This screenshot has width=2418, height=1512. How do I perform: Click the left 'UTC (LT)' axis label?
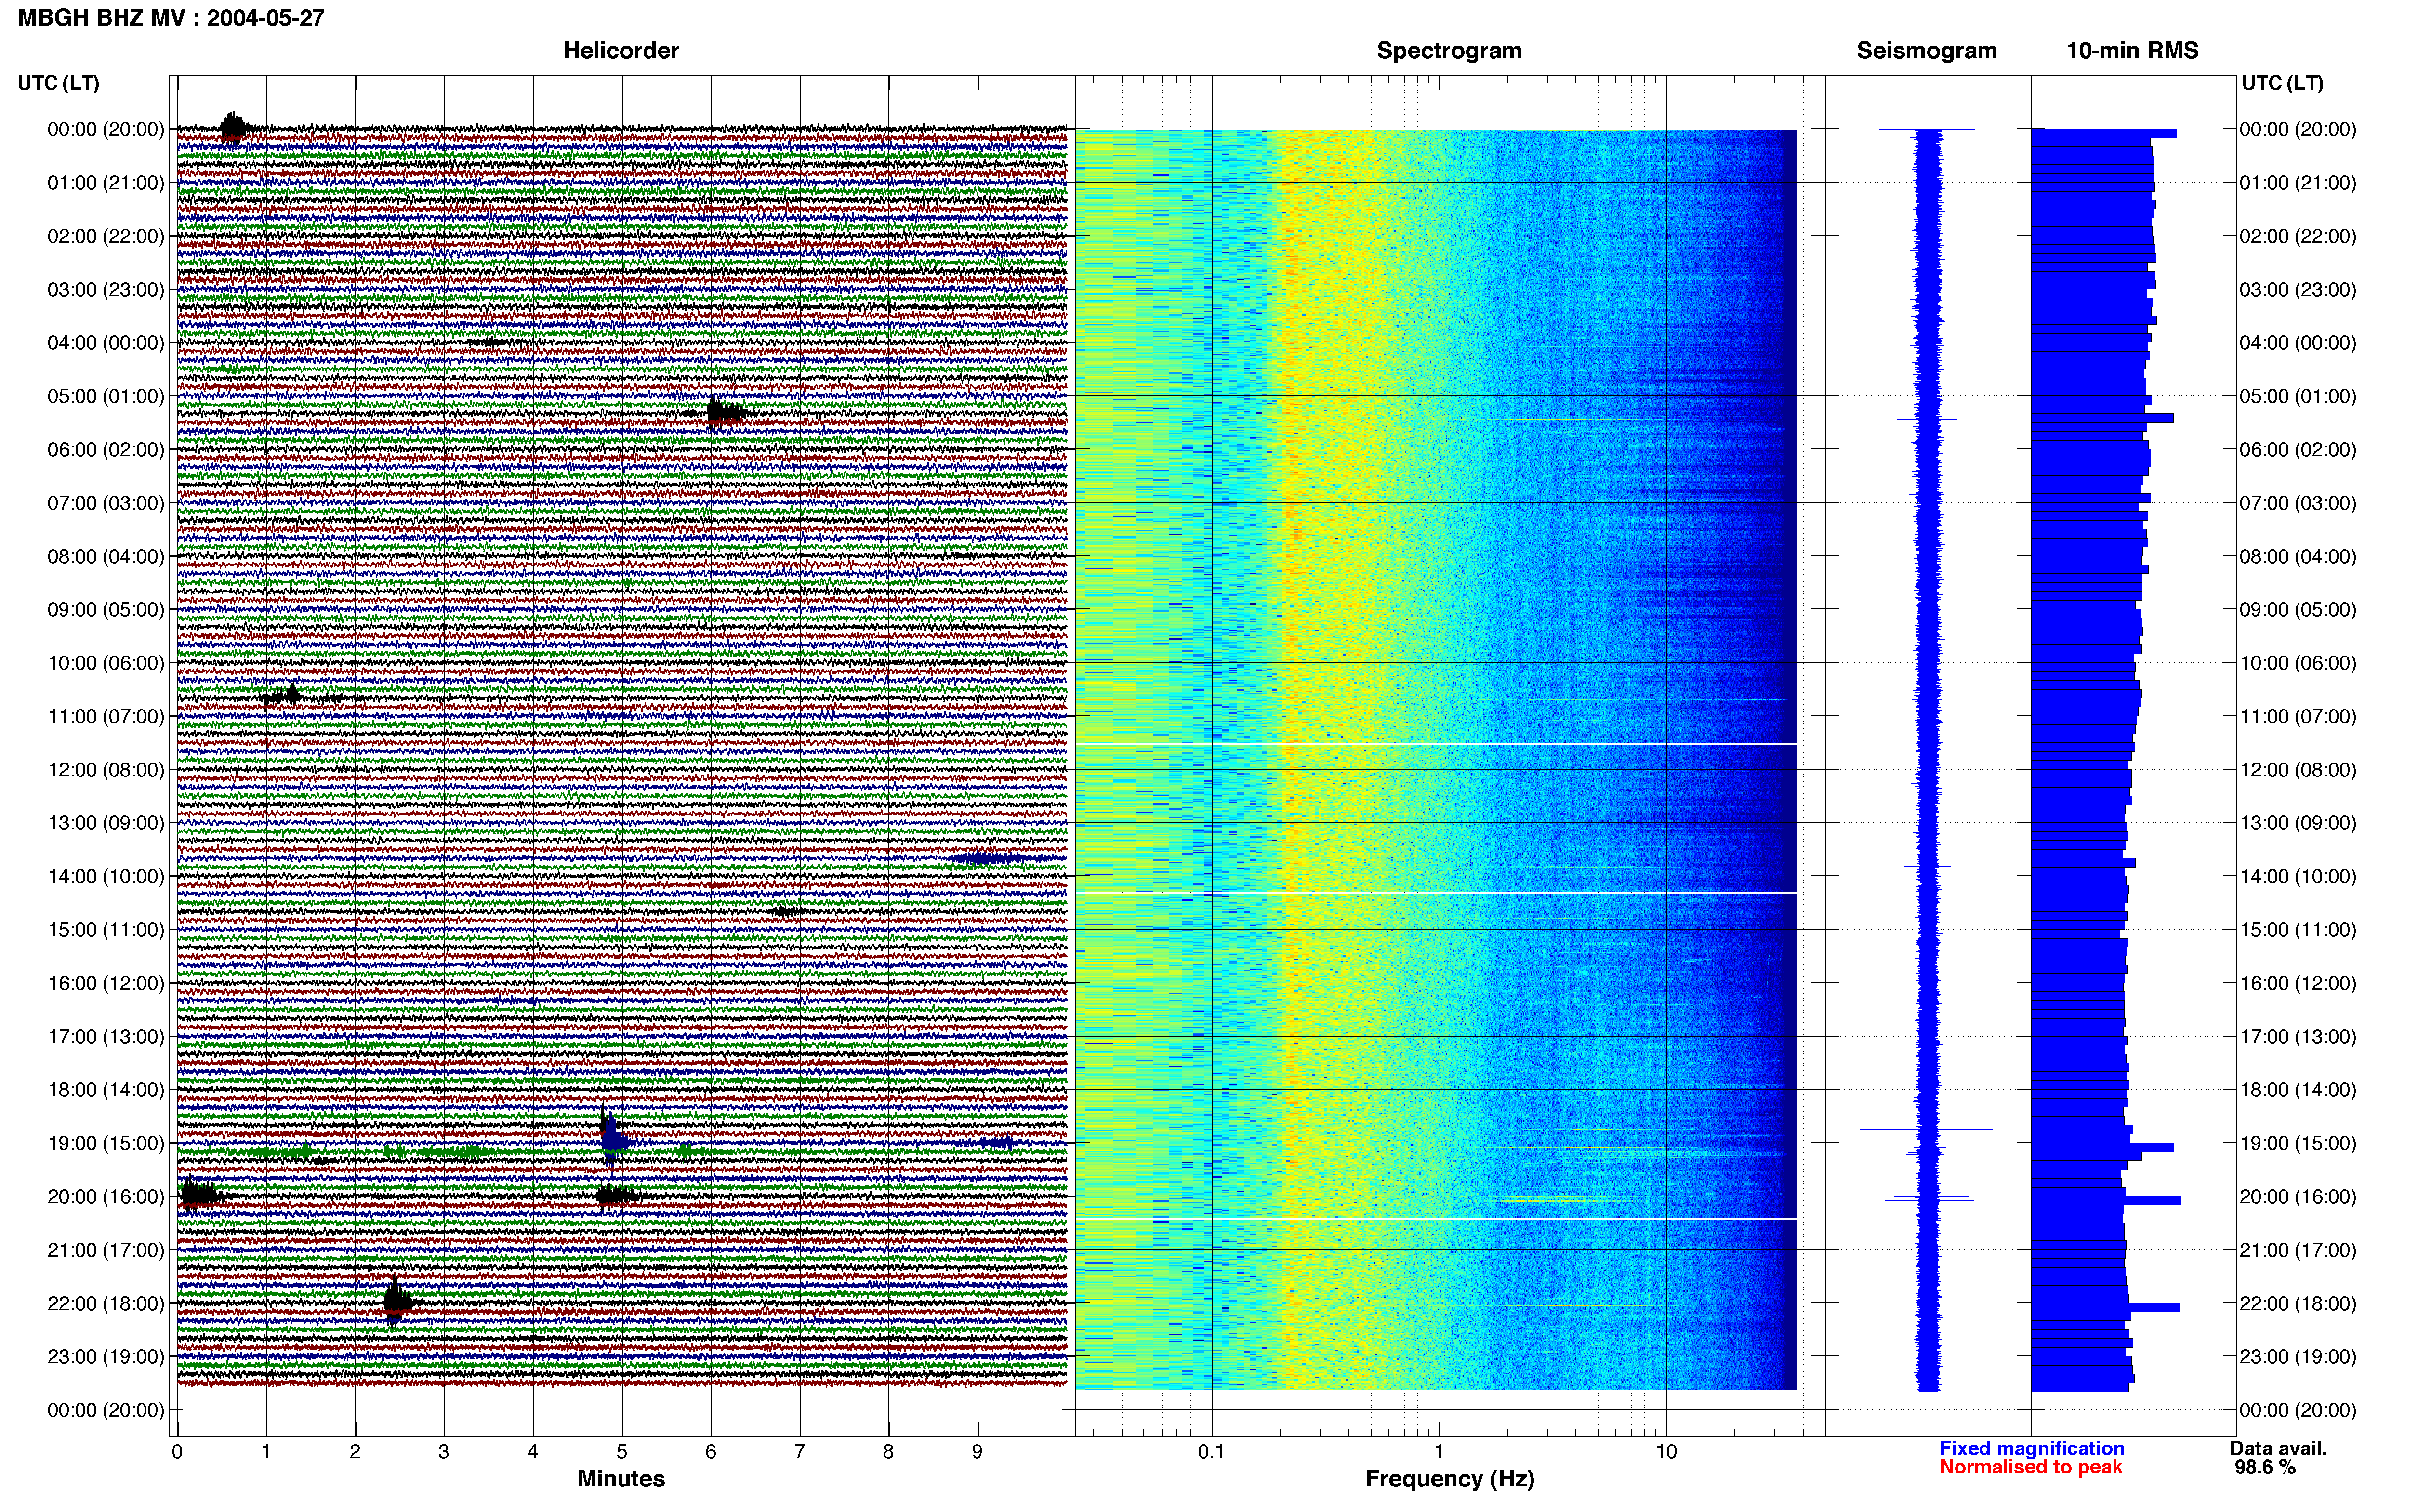pos(59,83)
